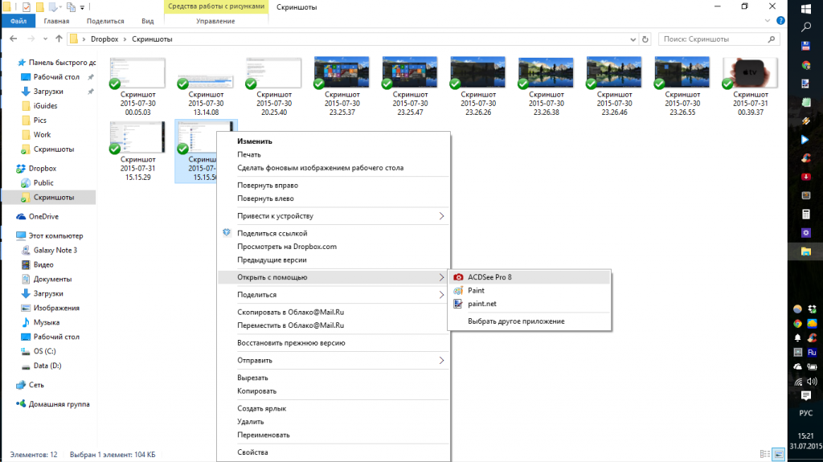Select 'Выбрать другое приложение' option

[x=516, y=321]
